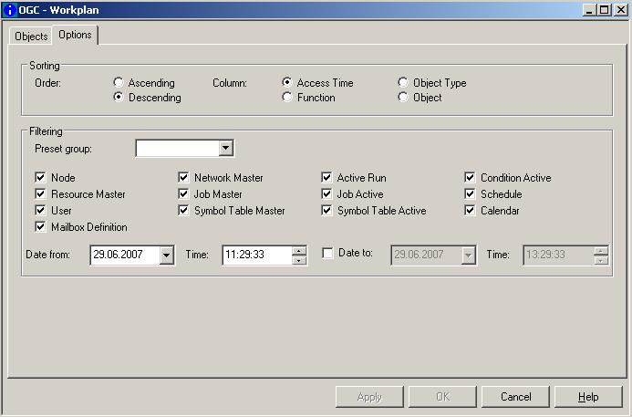Toggle the Job Master checkbox
Image resolution: width=632 pixels, height=417 pixels.
183,194
